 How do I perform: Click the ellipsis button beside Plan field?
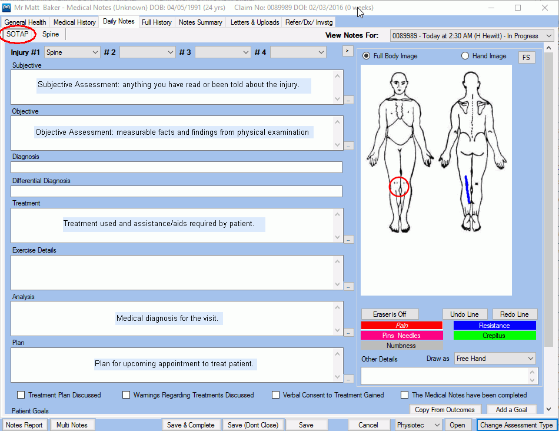(x=349, y=379)
